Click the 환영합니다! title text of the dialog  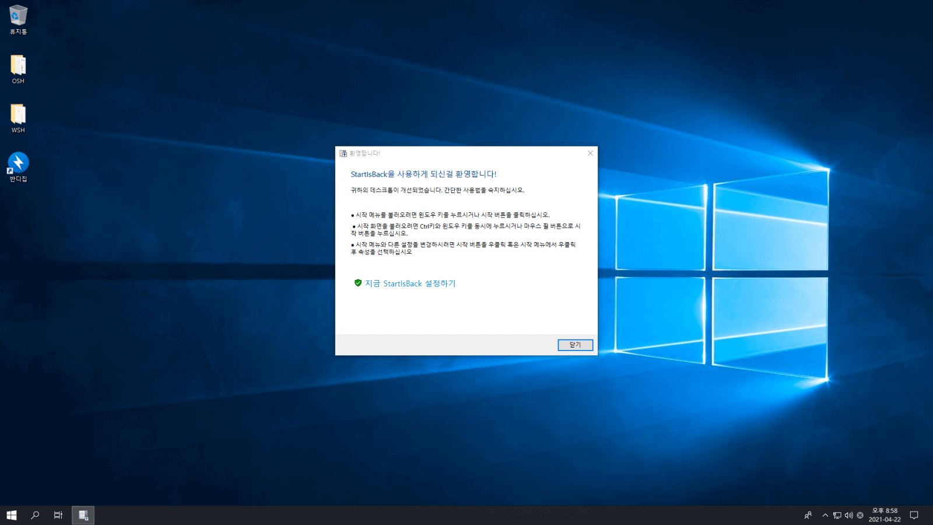(x=364, y=153)
